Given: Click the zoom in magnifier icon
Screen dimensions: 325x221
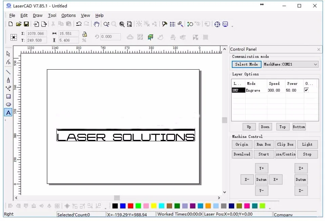Looking at the screenshot, I should coord(106,24).
